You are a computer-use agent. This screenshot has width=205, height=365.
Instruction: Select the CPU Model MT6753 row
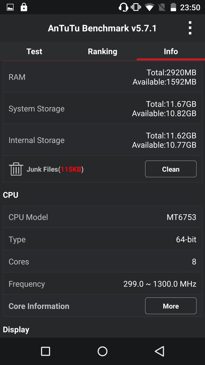coord(102,217)
